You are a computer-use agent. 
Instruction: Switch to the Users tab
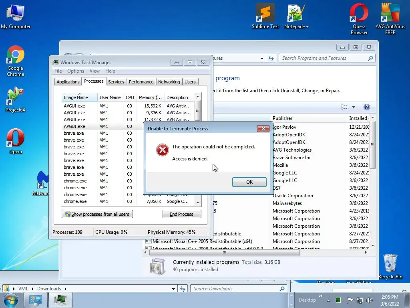(190, 82)
